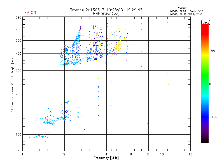
Task: Click x-axis tick label '2'
Action: 64,154
